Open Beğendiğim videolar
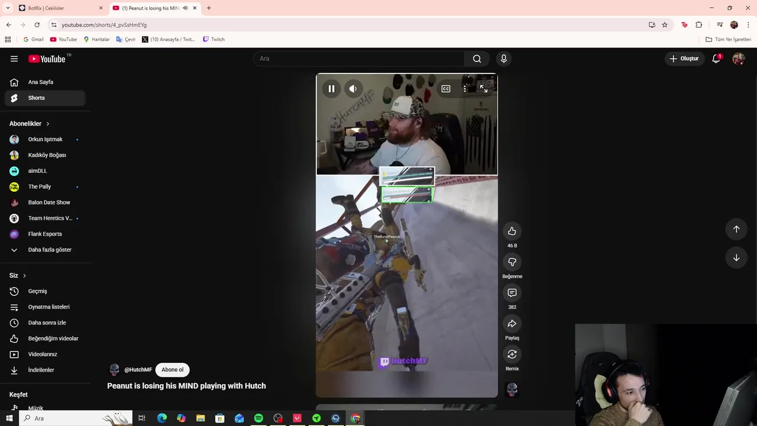 pos(45,338)
